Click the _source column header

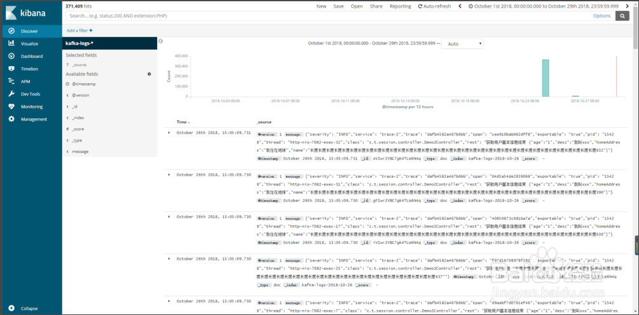pyautogui.click(x=264, y=122)
